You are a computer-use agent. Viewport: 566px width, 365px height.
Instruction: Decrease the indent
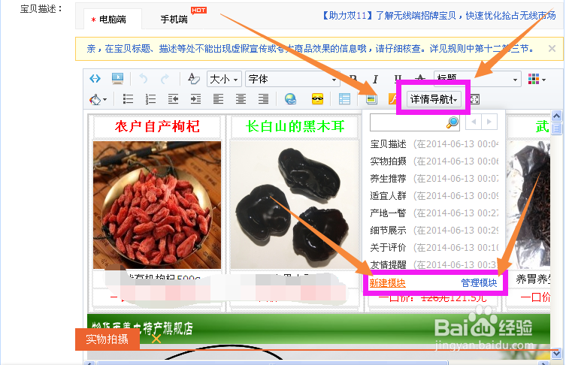click(x=173, y=99)
